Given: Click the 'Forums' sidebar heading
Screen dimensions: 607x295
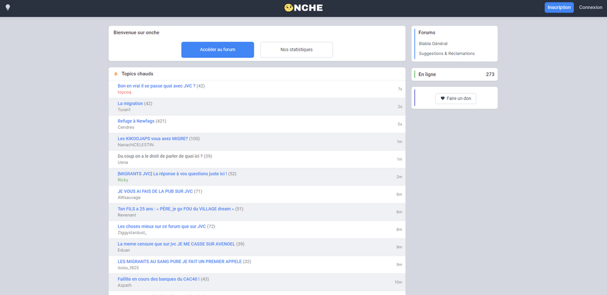Looking at the screenshot, I should pos(427,33).
